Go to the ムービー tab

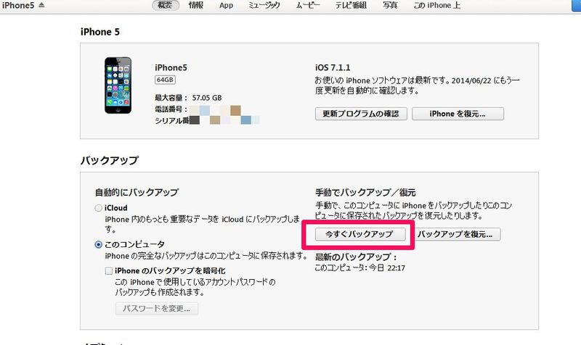307,5
